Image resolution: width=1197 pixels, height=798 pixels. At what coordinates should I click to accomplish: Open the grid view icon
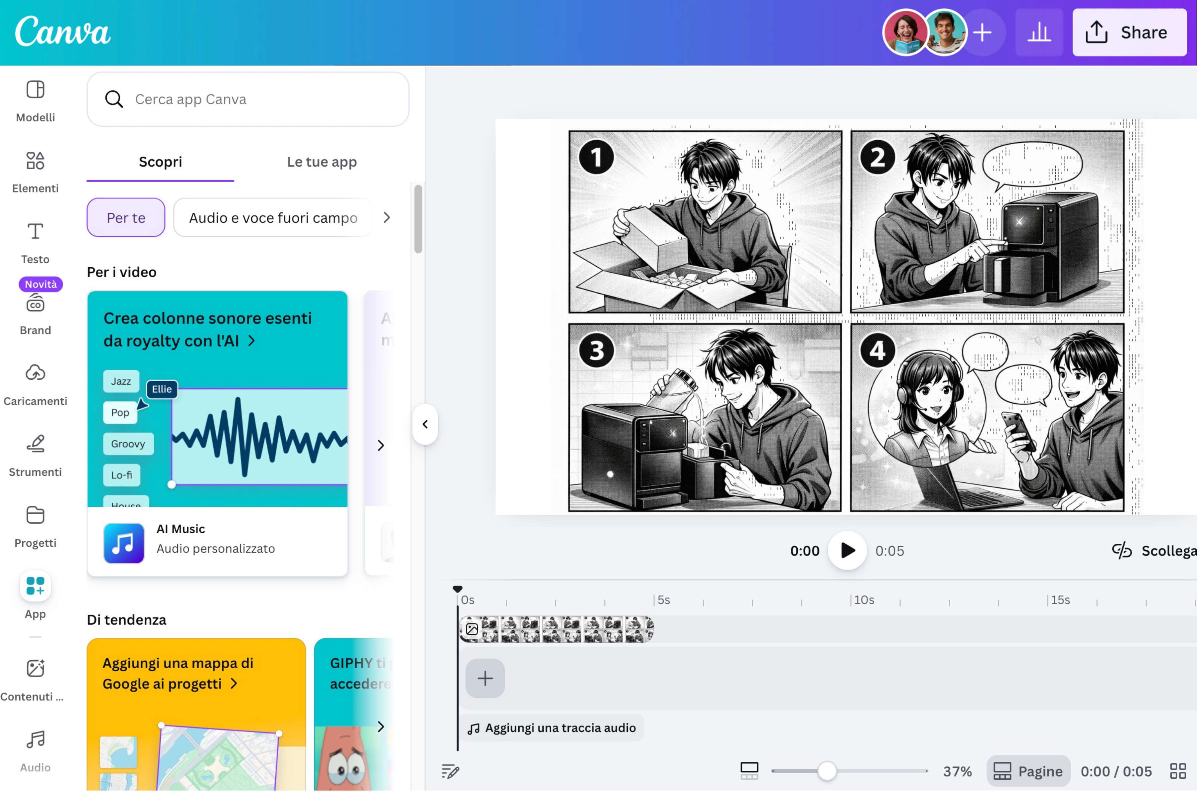pos(1178,771)
